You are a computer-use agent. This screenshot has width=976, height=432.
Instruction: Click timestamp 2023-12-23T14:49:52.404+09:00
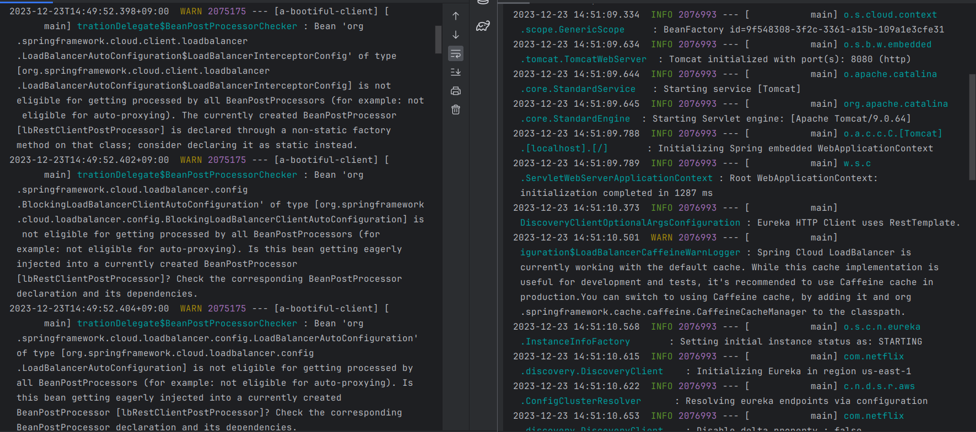(x=89, y=308)
